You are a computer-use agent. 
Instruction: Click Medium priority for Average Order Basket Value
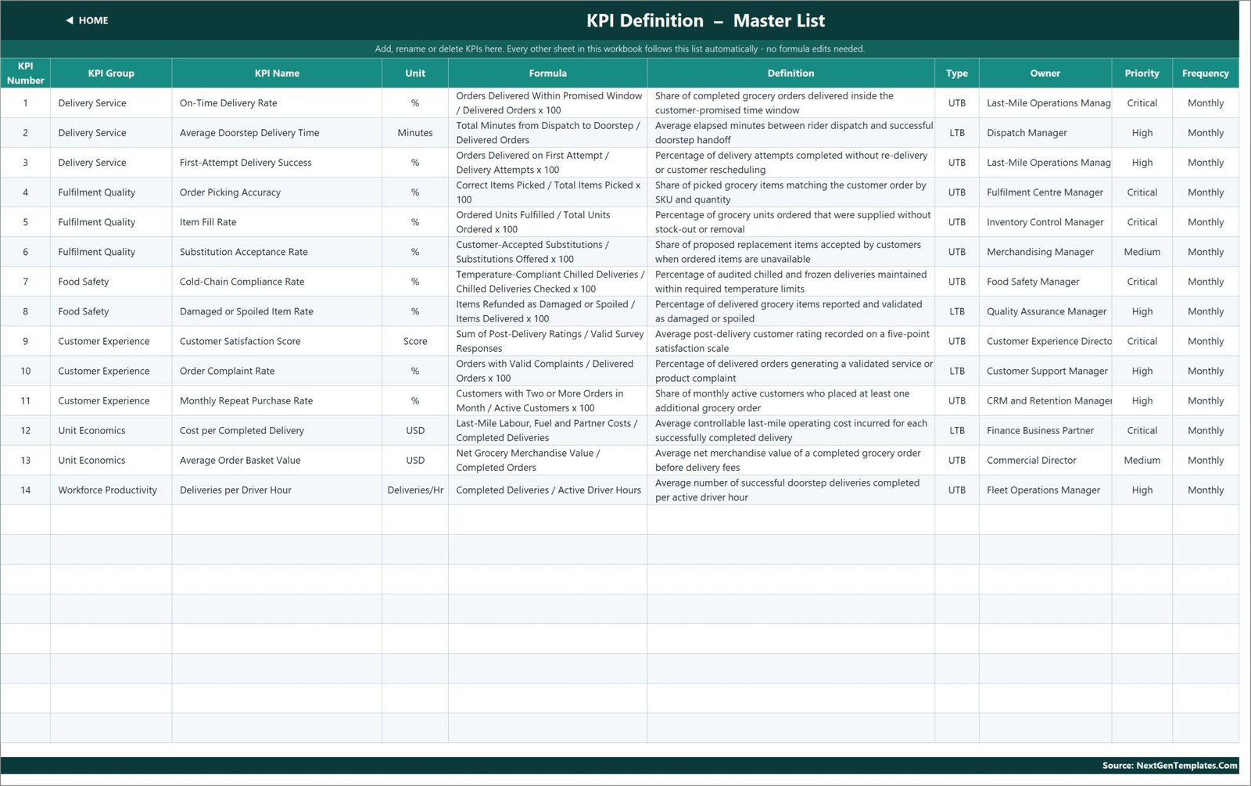1142,460
